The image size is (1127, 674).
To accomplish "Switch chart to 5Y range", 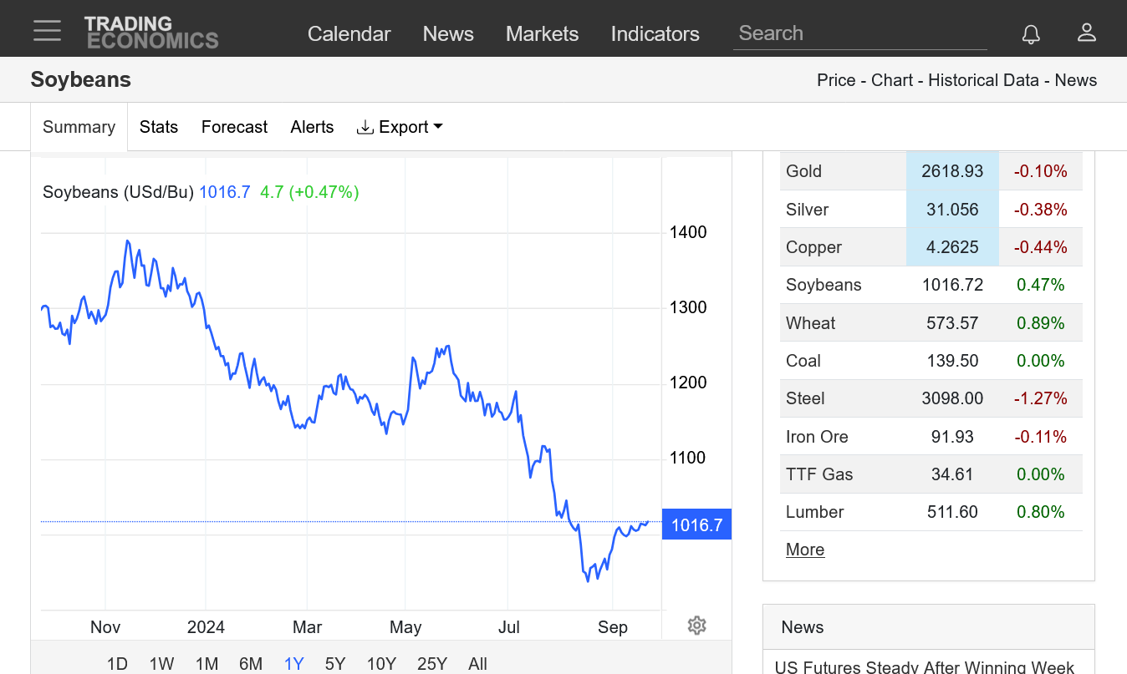I will (x=334, y=663).
